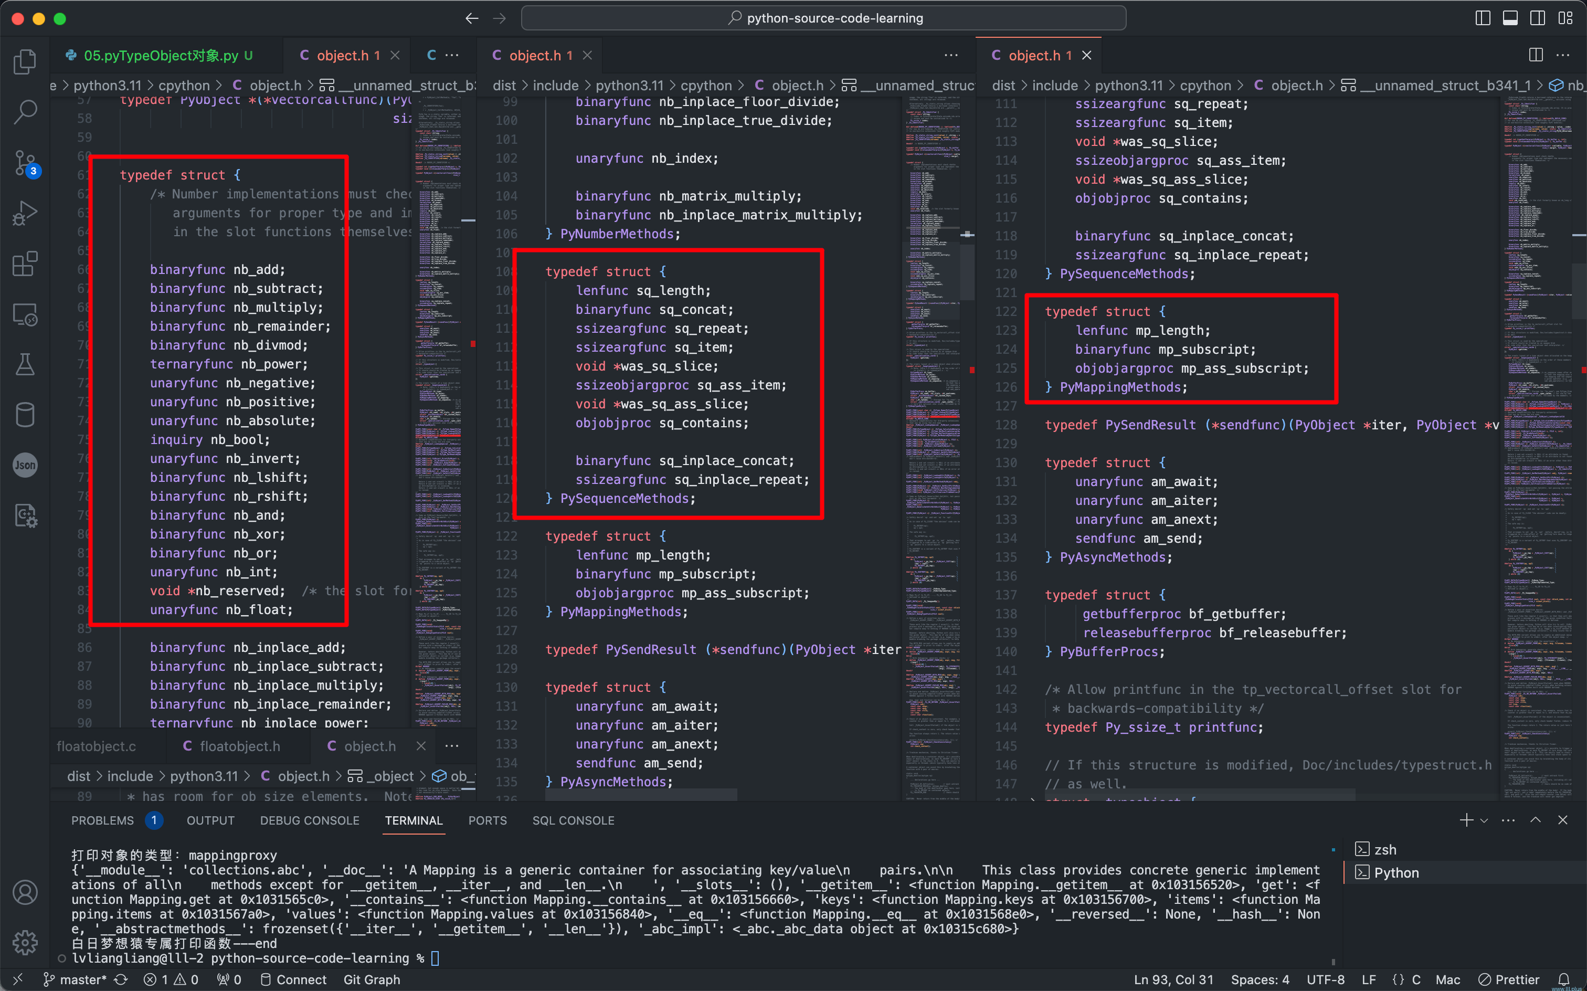Change file encoding UTF-8

pyautogui.click(x=1325, y=979)
